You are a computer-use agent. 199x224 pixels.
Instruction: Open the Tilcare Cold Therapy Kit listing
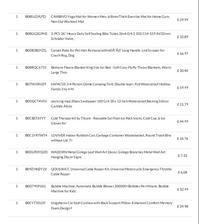[108, 121]
